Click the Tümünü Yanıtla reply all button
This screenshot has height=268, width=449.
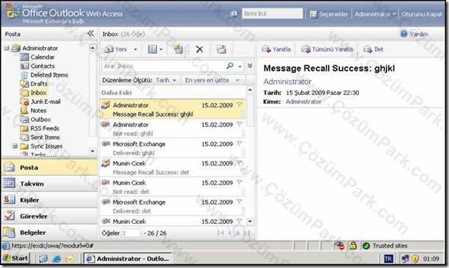[x=327, y=49]
